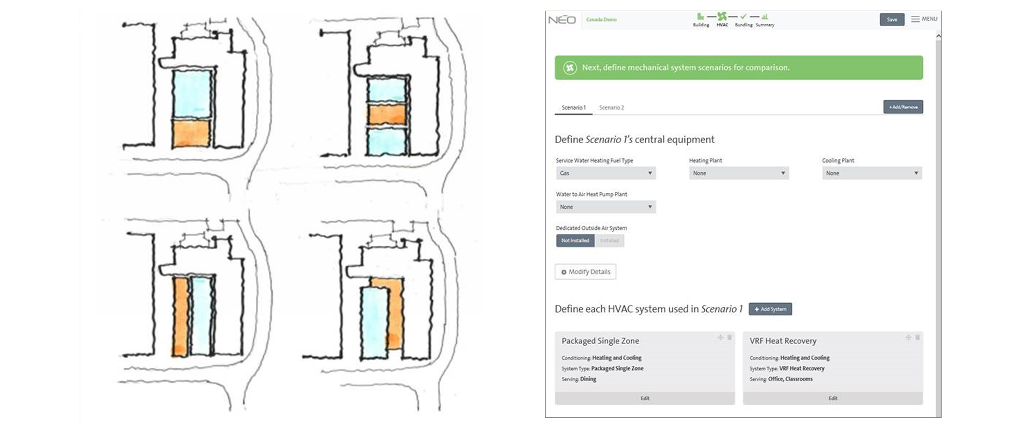The height and width of the screenshot is (425, 1023).
Task: Move the Packaged Single Zone card
Action: click(x=720, y=337)
